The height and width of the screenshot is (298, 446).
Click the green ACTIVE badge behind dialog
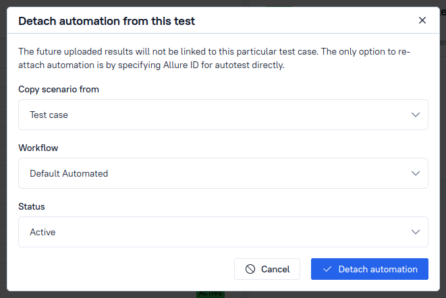coord(210,294)
